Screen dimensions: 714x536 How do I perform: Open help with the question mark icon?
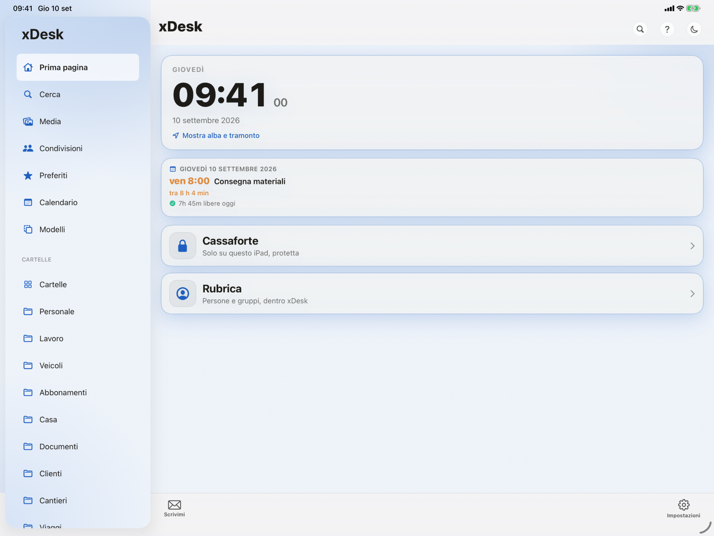click(667, 29)
